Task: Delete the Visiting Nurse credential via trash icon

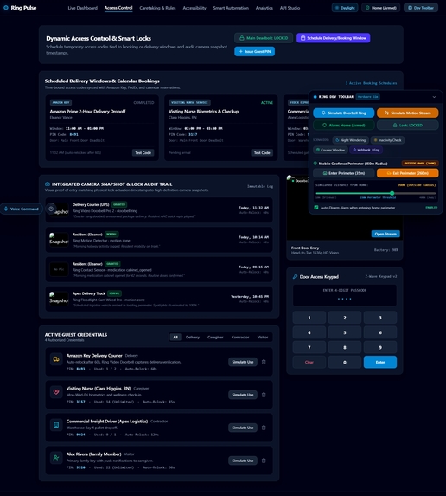Action: (x=264, y=395)
